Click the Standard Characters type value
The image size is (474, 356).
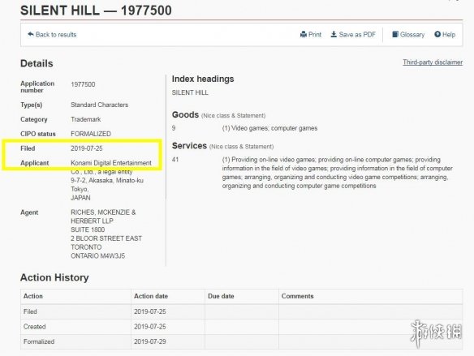pos(100,105)
